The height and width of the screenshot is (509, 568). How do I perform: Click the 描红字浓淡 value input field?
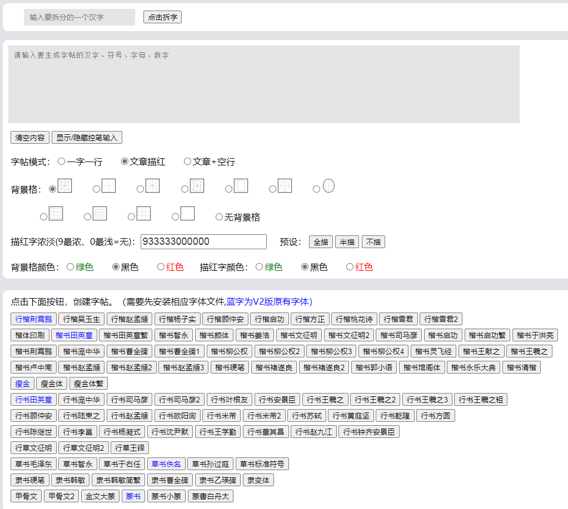(203, 241)
